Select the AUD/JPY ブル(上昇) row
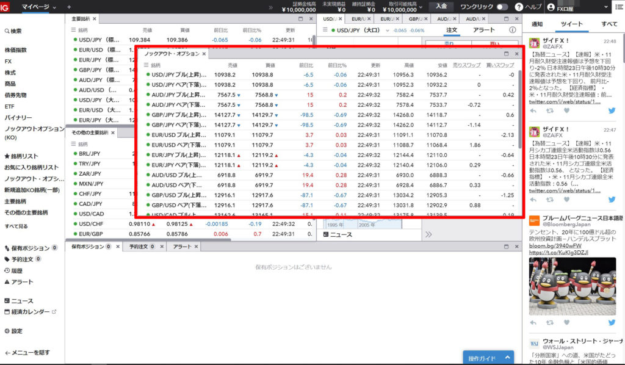Screen dimensions: 625x365 pos(331,95)
